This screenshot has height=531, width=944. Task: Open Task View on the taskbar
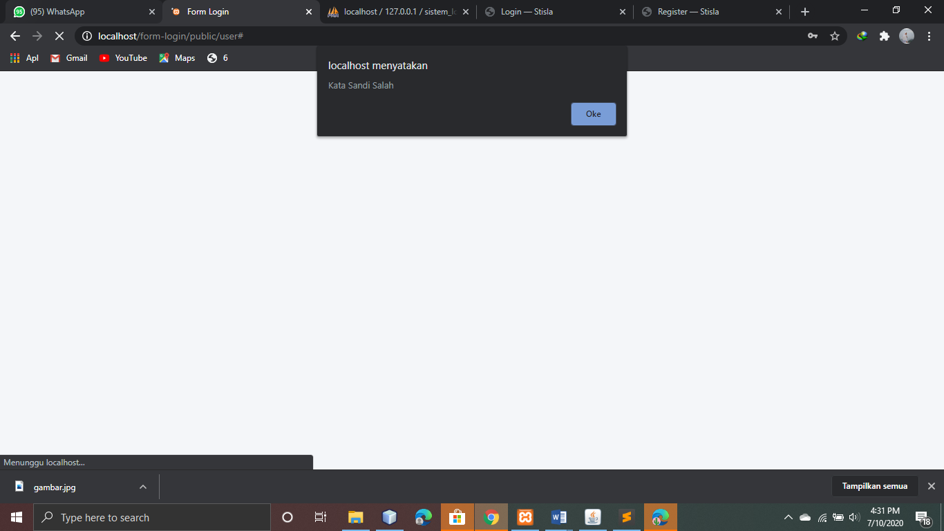[321, 517]
